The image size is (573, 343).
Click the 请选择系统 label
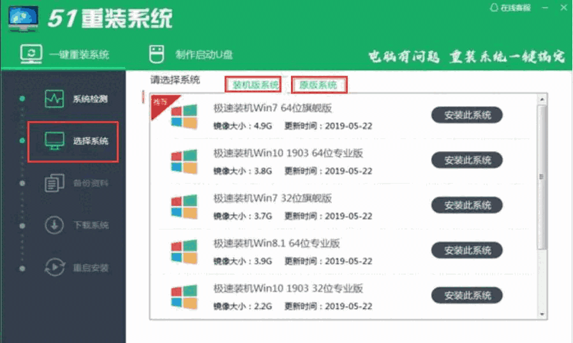coord(175,80)
